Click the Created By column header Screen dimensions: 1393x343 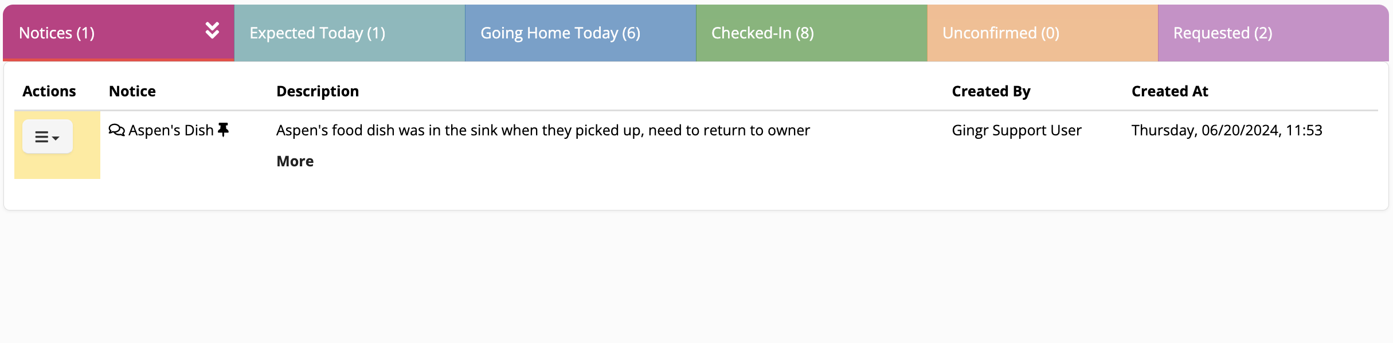[991, 91]
